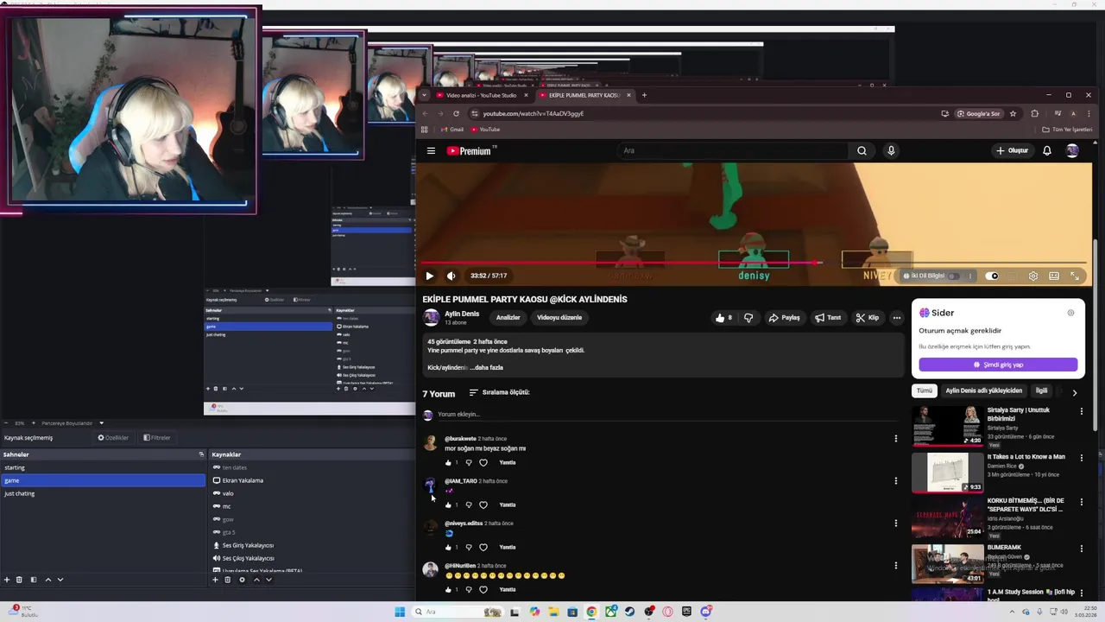Select the İlgili filter chip

(x=1042, y=390)
